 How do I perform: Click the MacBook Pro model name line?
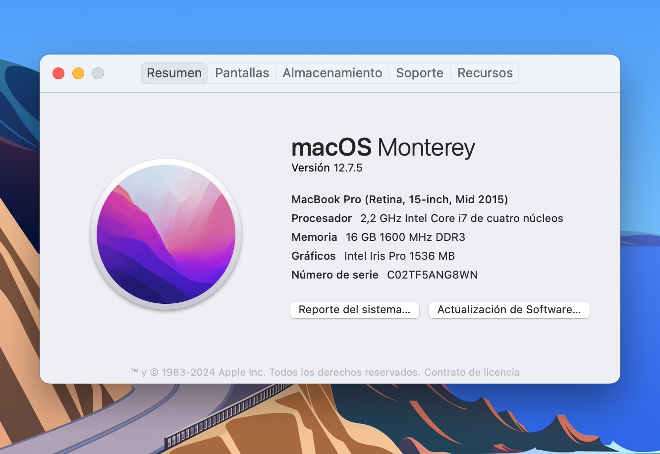(x=399, y=200)
